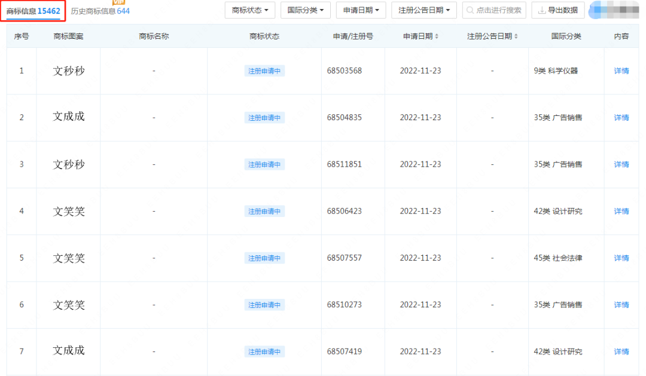
Task: Click 文笑笑 trademark image in row 6
Action: (x=69, y=305)
